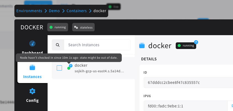Screen dimensions: 233x111
Task: Click question mark icon on docker instance row
Action: click(x=71, y=66)
